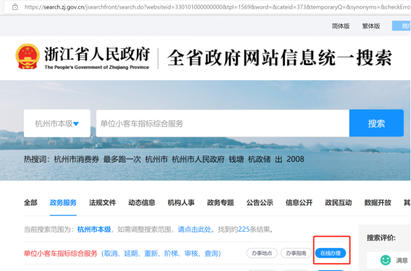Go to the 信息公开 tab
This screenshot has height=271, width=411.
pos(299,203)
